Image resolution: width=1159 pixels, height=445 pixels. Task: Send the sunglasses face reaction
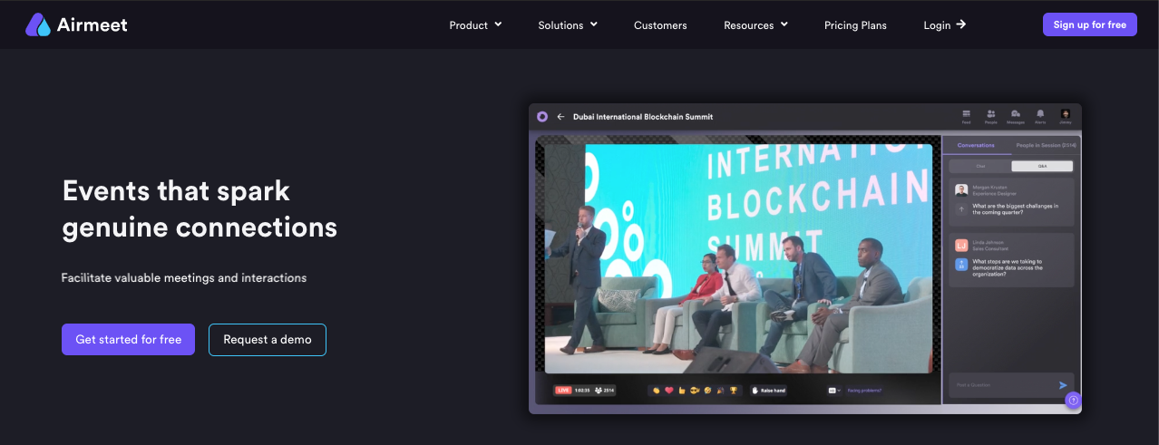click(695, 391)
